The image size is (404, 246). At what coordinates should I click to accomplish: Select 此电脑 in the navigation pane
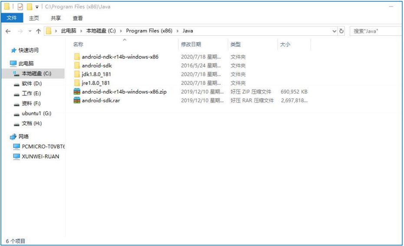pos(26,63)
